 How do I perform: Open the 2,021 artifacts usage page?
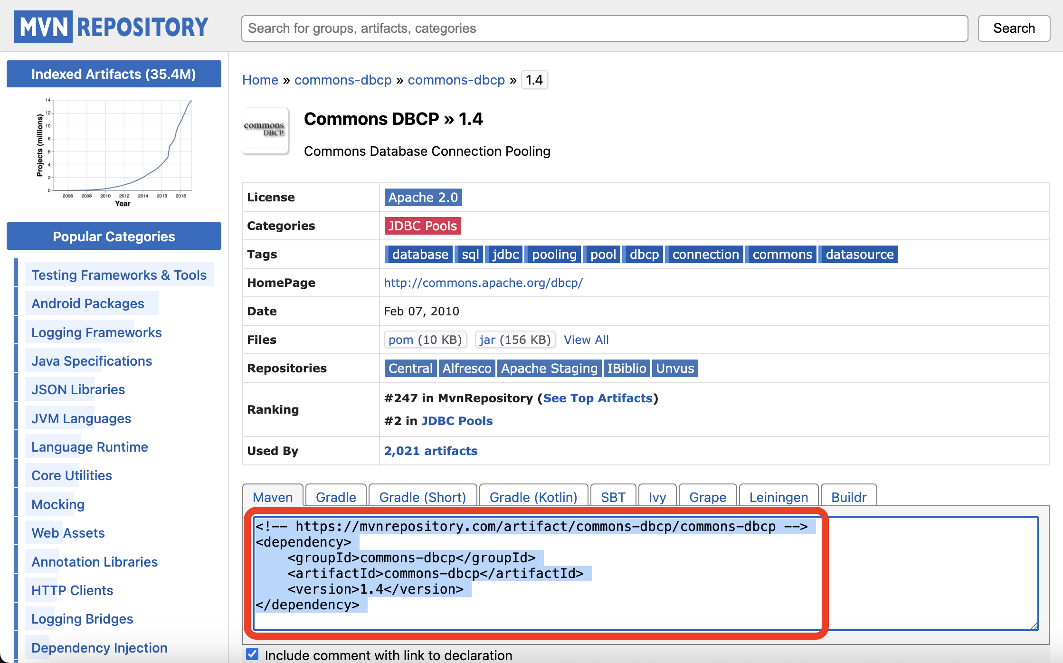click(430, 451)
